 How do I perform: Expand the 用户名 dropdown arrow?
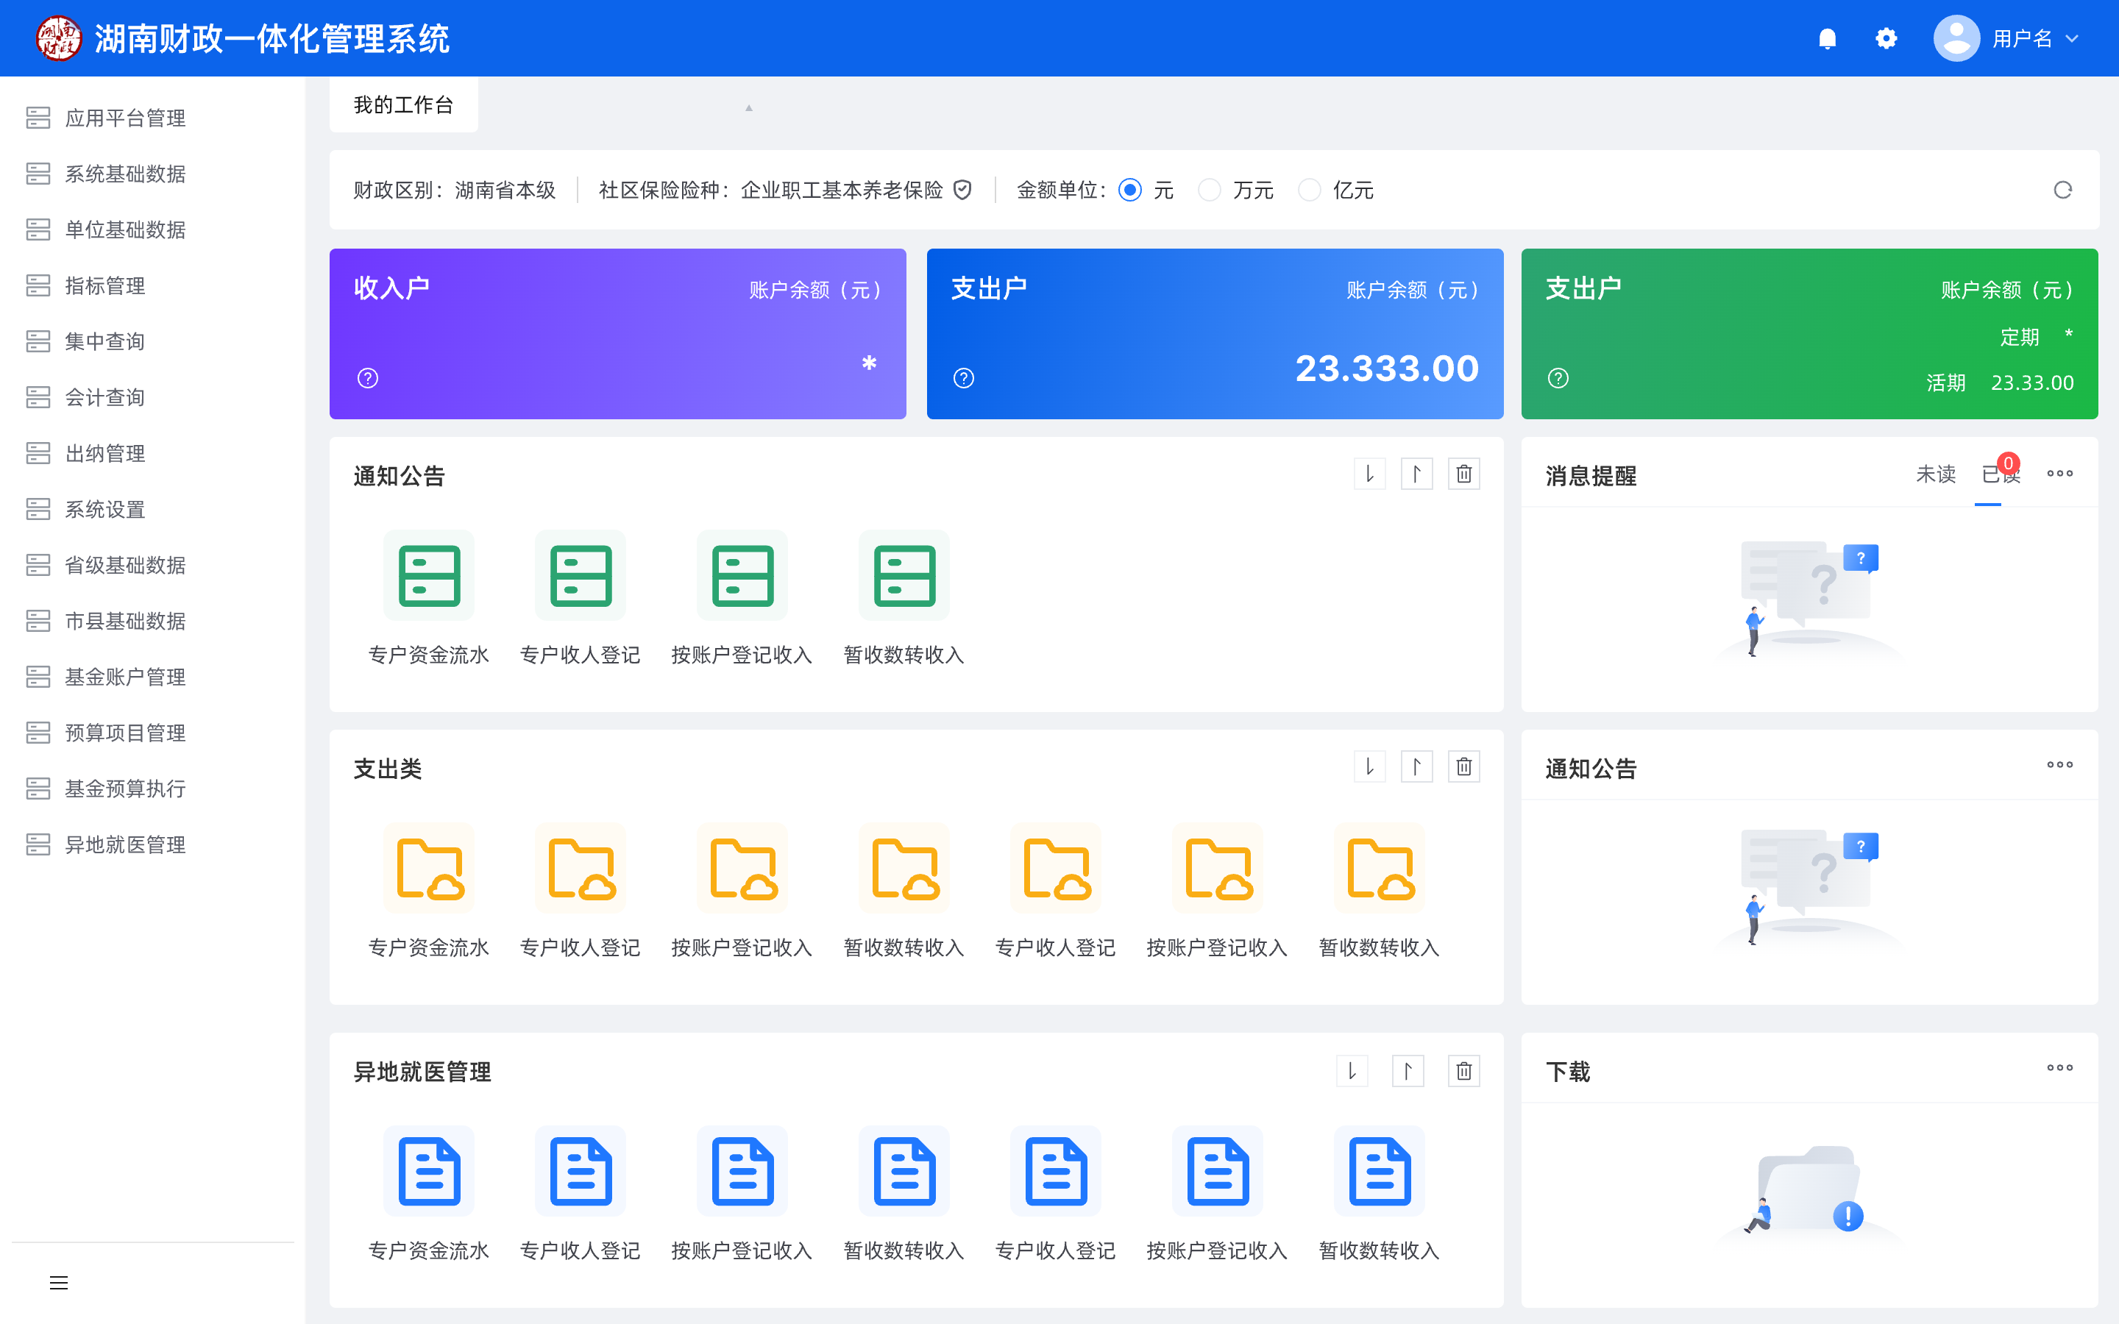click(x=2072, y=38)
